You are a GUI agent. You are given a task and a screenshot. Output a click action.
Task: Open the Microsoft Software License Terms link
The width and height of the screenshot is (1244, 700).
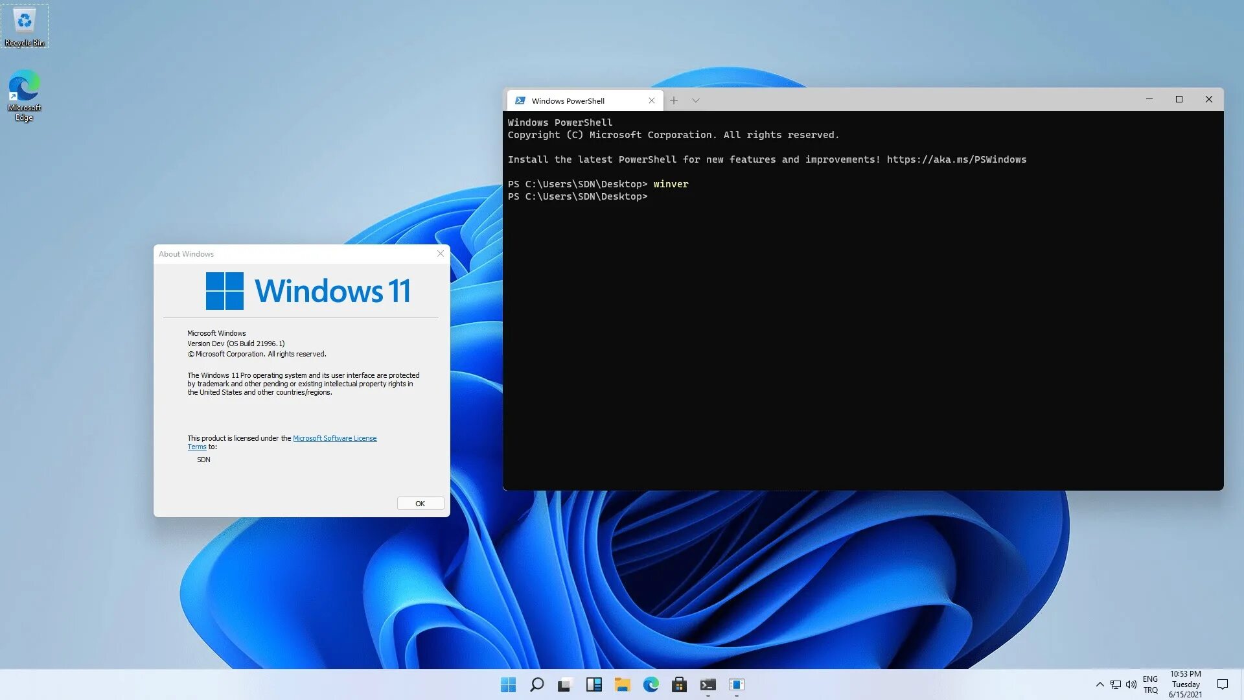coord(334,438)
